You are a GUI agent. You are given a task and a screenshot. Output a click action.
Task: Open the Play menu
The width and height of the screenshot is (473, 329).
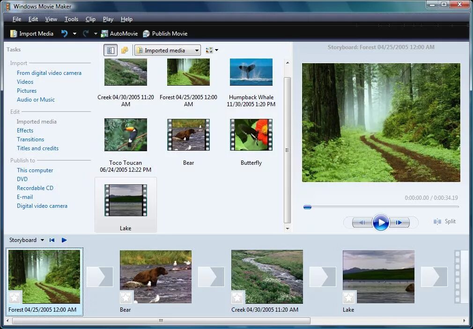tap(108, 19)
